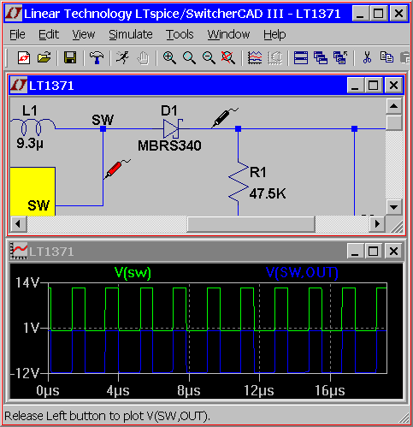The image size is (413, 427).
Task: Open the Window menu
Action: tap(228, 34)
